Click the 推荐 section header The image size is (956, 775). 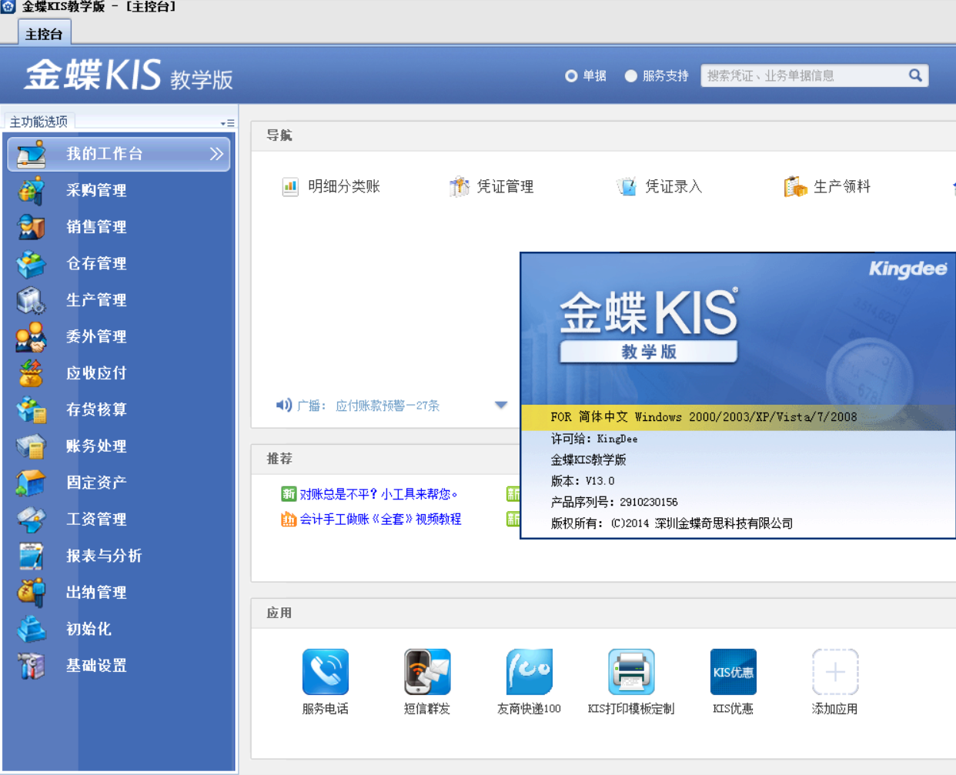click(x=279, y=459)
